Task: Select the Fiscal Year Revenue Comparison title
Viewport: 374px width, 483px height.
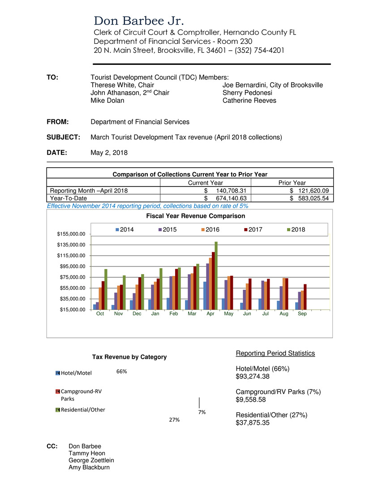Action: click(x=196, y=216)
